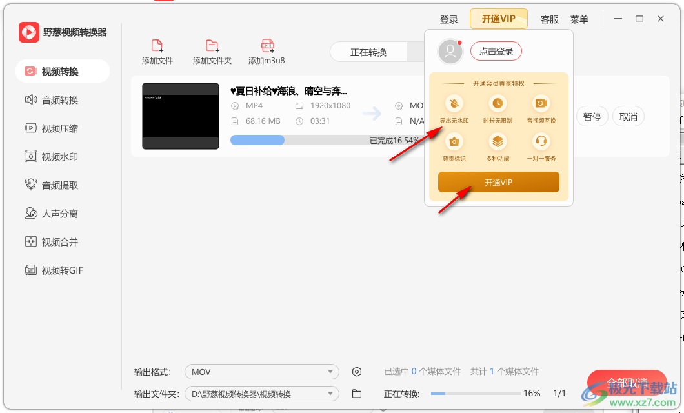Click the open output folder icon
Image resolution: width=684 pixels, height=413 pixels.
tap(357, 394)
